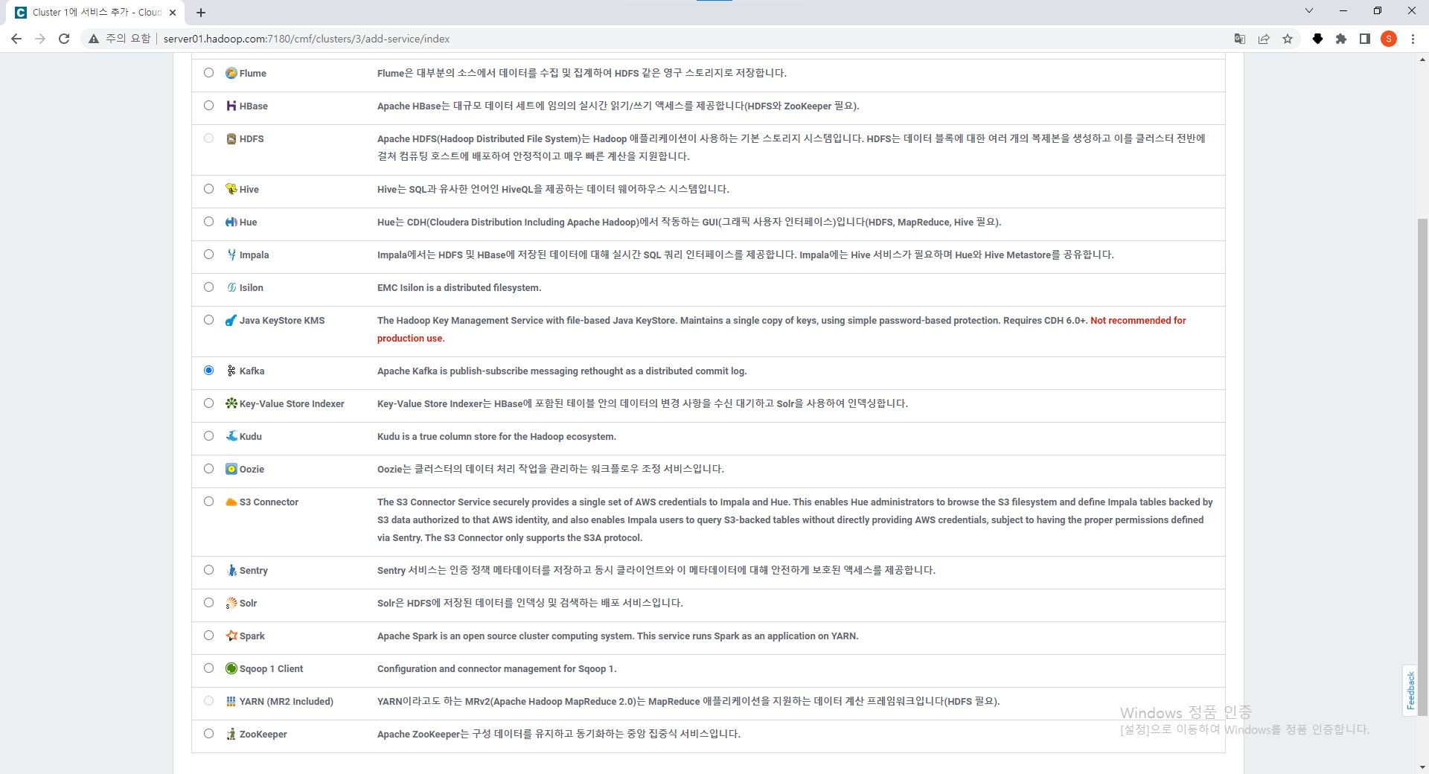Viewport: 1429px width, 774px height.
Task: Open a new browser tab
Action: click(201, 13)
